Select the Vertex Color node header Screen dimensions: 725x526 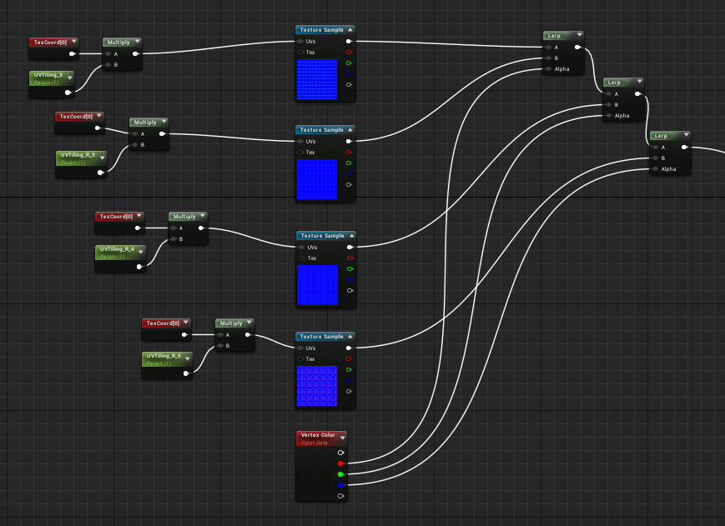[x=321, y=438]
